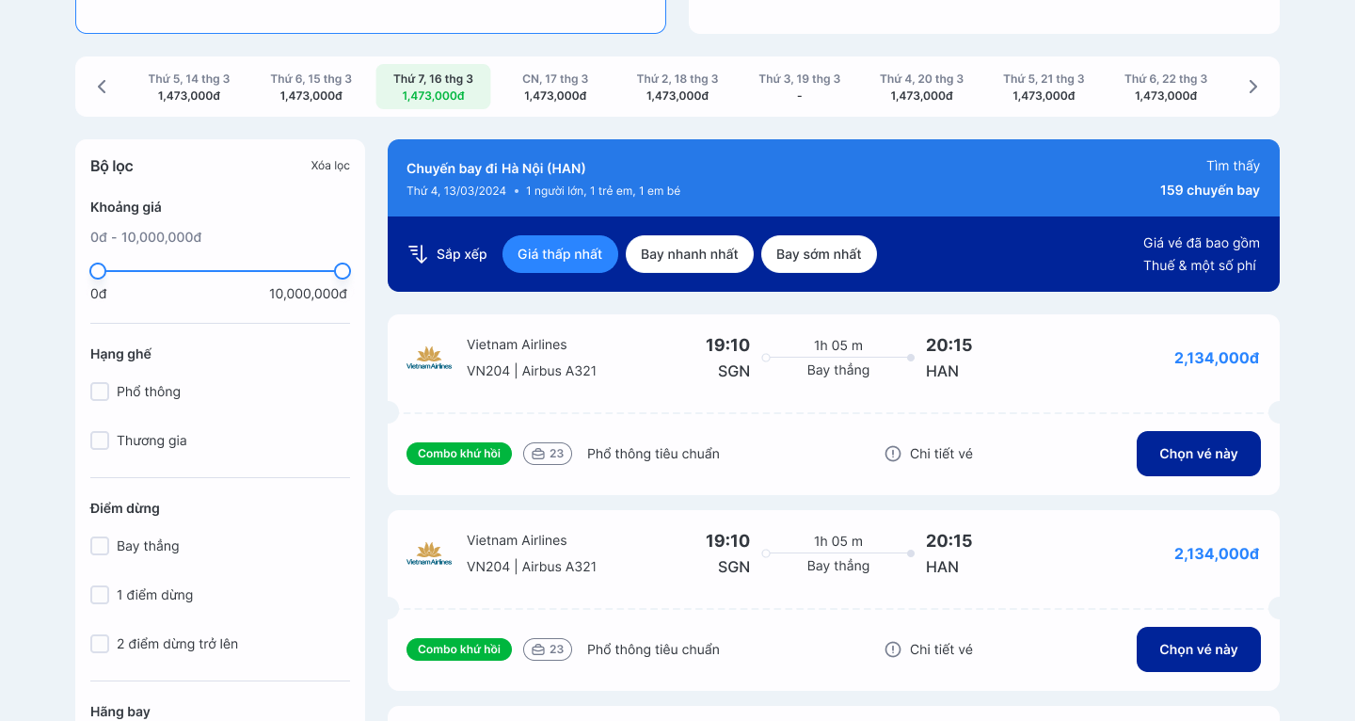Viewport: 1355px width, 721px height.
Task: Click the Combo khứ hồi green badge
Action: 459,453
